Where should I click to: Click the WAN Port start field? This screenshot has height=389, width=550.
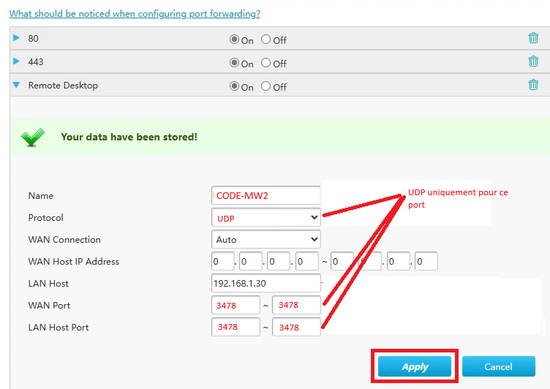[x=236, y=306]
